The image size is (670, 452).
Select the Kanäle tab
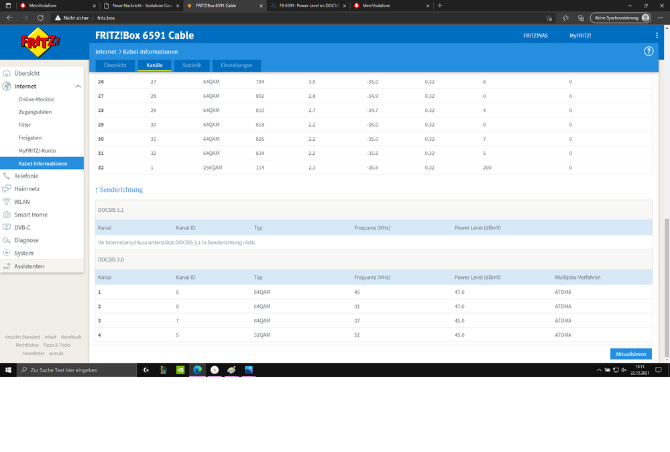click(154, 65)
